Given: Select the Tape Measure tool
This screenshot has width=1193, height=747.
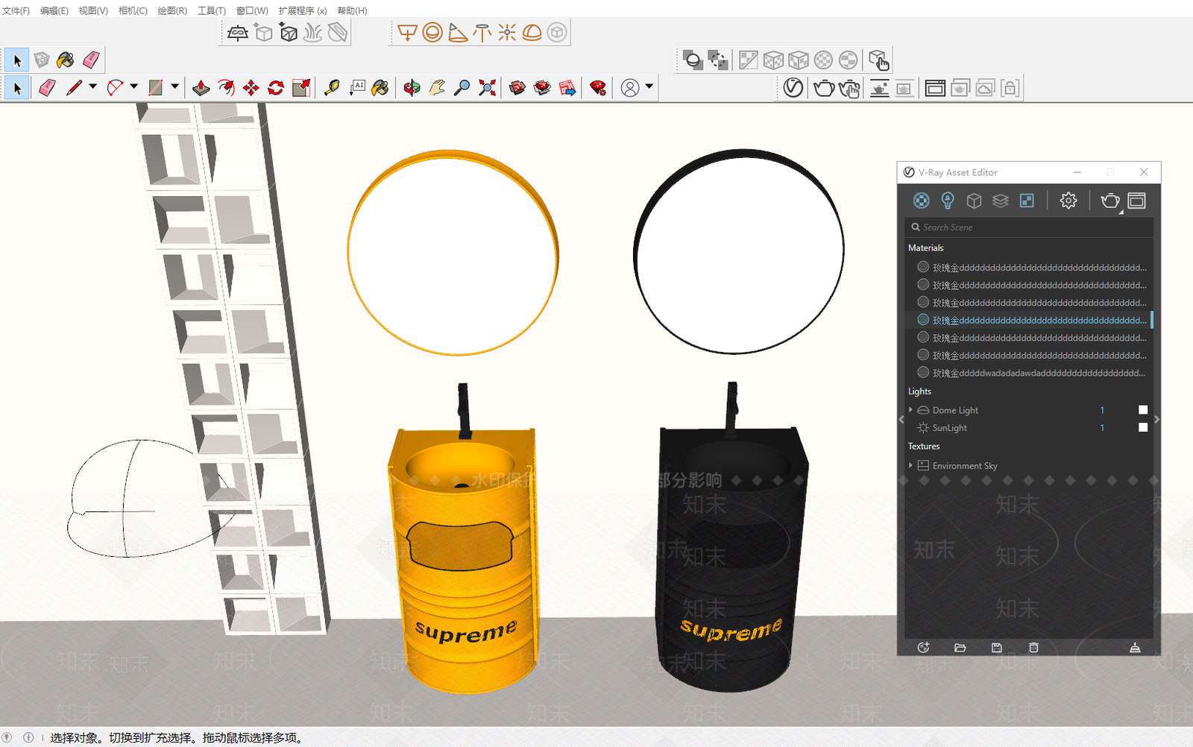Looking at the screenshot, I should point(332,88).
